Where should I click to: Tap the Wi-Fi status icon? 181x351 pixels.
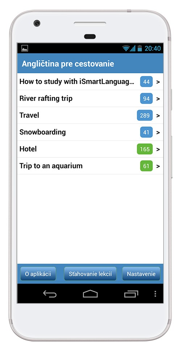tap(126, 48)
